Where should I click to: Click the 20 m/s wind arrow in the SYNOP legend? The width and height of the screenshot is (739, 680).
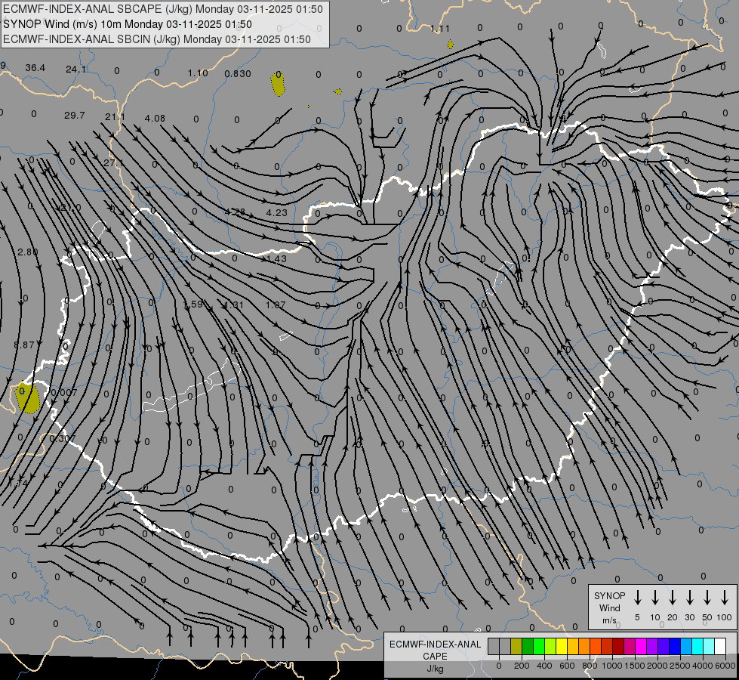pyautogui.click(x=673, y=598)
